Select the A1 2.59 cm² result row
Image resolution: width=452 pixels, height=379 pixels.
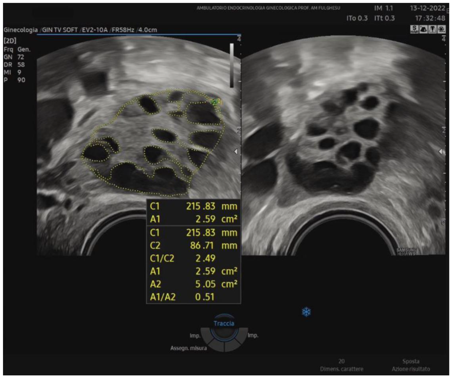coord(194,271)
